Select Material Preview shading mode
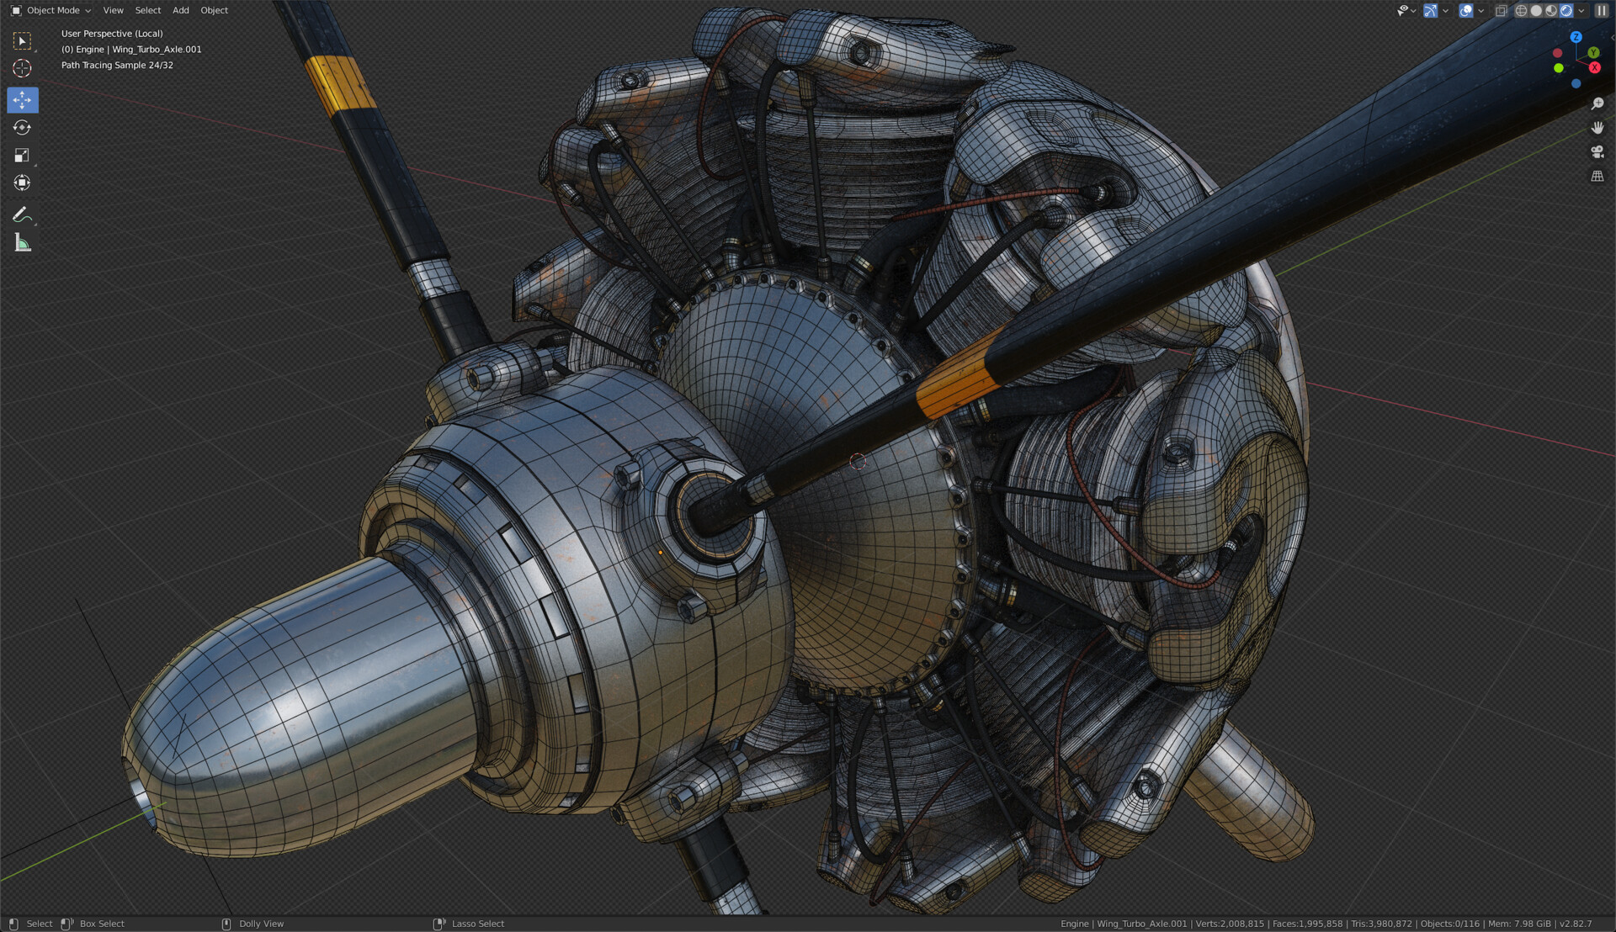The height and width of the screenshot is (932, 1616). pyautogui.click(x=1551, y=10)
